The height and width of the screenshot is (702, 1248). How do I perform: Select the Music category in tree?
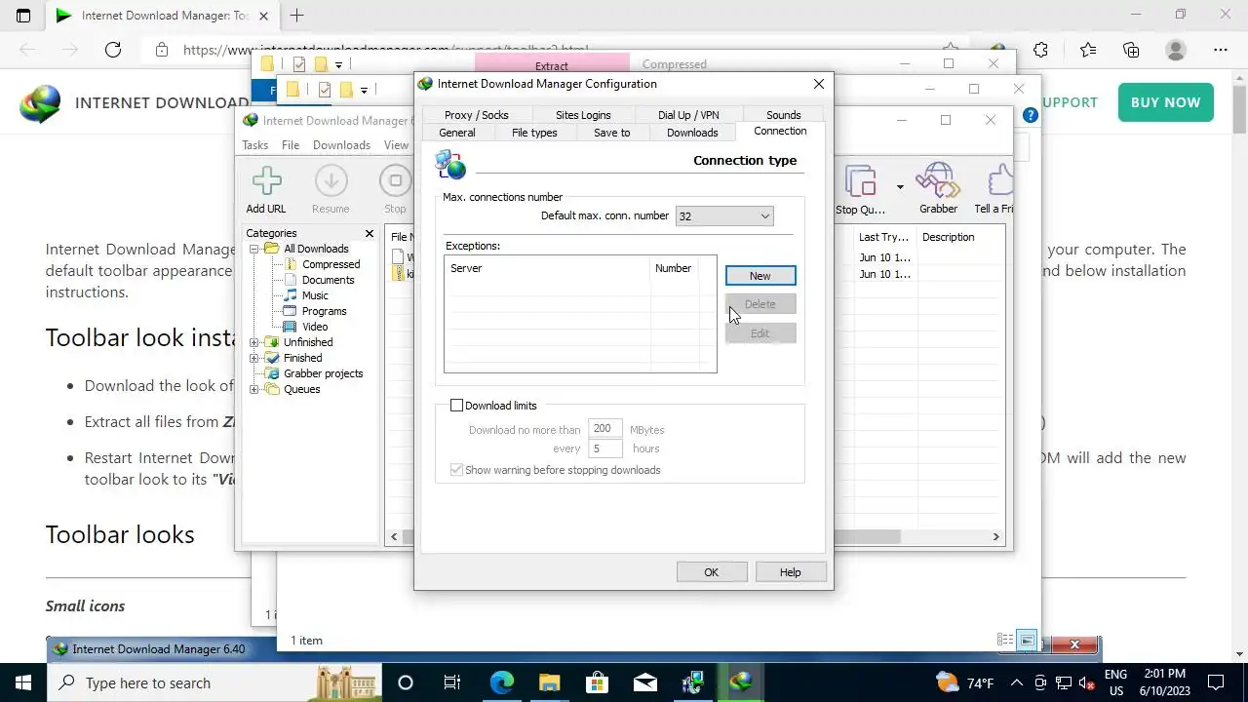point(315,295)
